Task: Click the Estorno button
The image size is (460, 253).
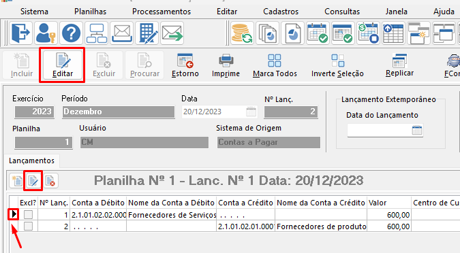Action: coord(185,65)
